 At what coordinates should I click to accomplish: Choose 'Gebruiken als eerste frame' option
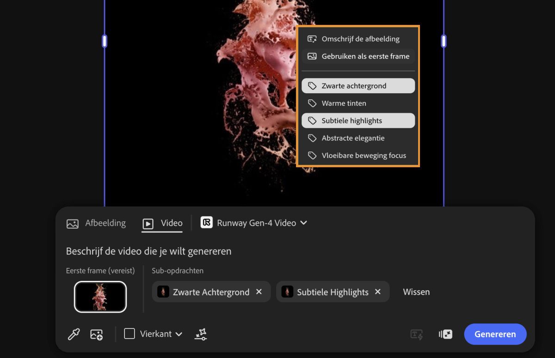[358, 56]
